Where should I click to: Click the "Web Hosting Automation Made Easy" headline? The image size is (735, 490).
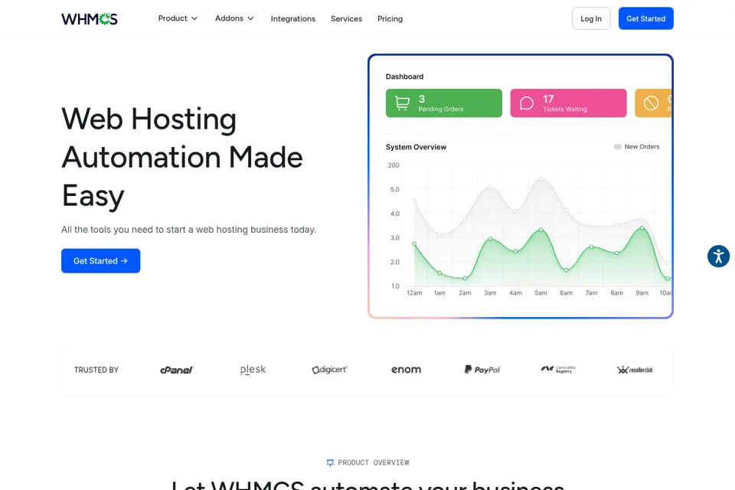pos(182,157)
